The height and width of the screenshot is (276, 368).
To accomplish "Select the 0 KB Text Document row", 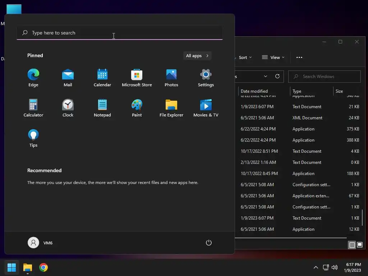I will (298, 162).
